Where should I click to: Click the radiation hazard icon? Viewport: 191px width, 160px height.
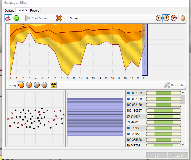pyautogui.click(x=54, y=85)
